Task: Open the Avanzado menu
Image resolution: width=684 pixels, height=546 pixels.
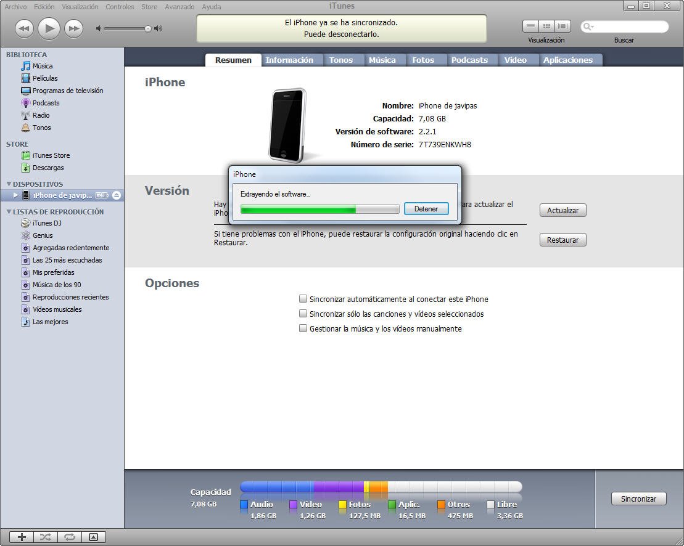Action: pos(179,7)
